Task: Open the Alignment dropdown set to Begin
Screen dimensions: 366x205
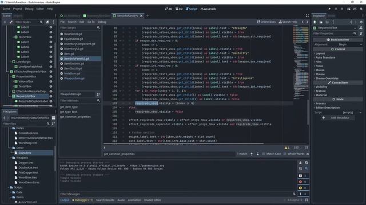Action: 350,44
